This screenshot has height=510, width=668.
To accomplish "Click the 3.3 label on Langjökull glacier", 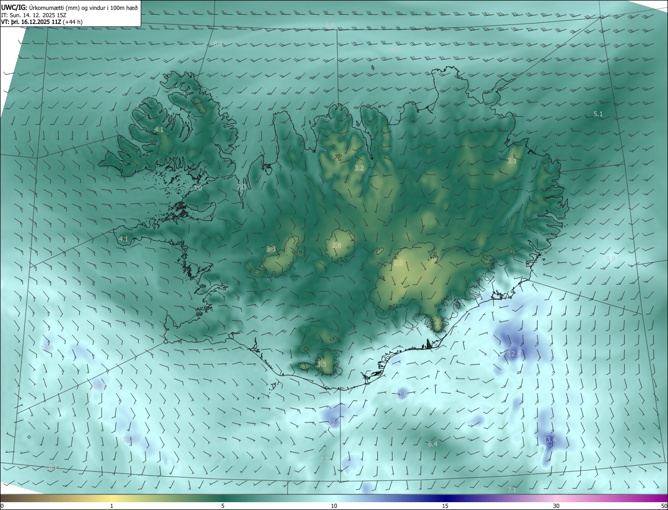I will click(271, 249).
